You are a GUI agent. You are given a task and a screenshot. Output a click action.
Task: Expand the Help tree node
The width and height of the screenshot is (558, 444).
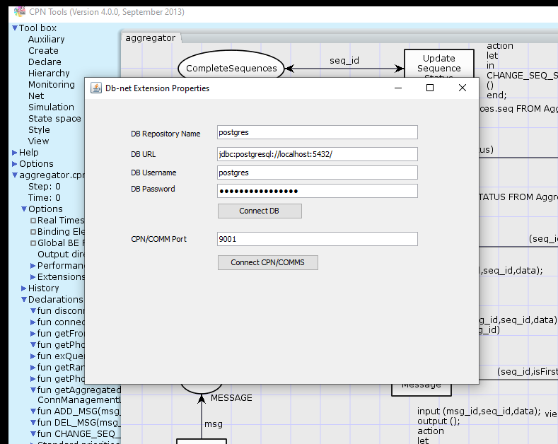click(15, 153)
